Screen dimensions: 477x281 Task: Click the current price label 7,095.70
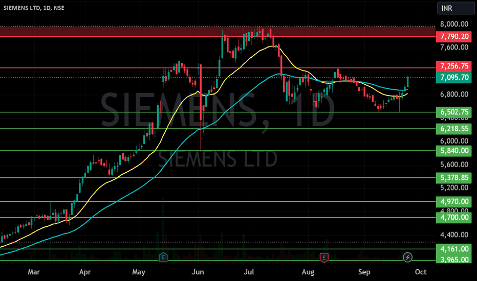pyautogui.click(x=454, y=78)
